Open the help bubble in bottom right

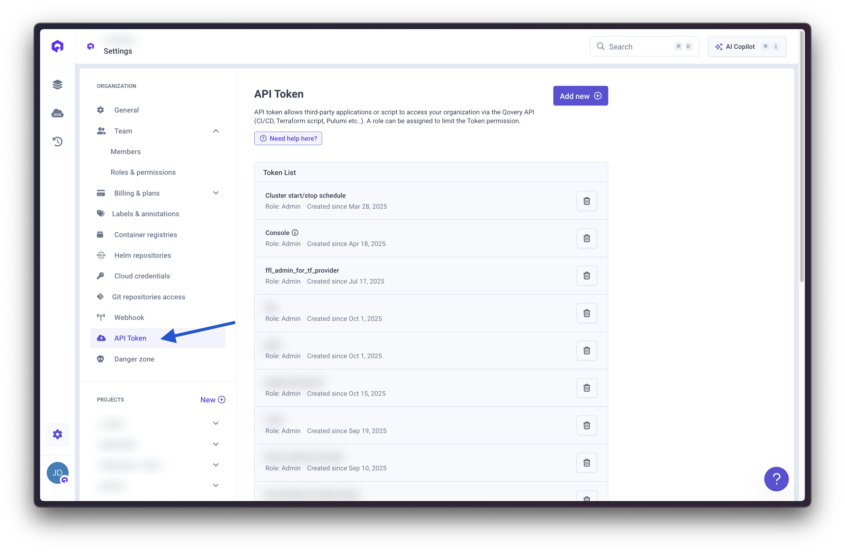[776, 479]
